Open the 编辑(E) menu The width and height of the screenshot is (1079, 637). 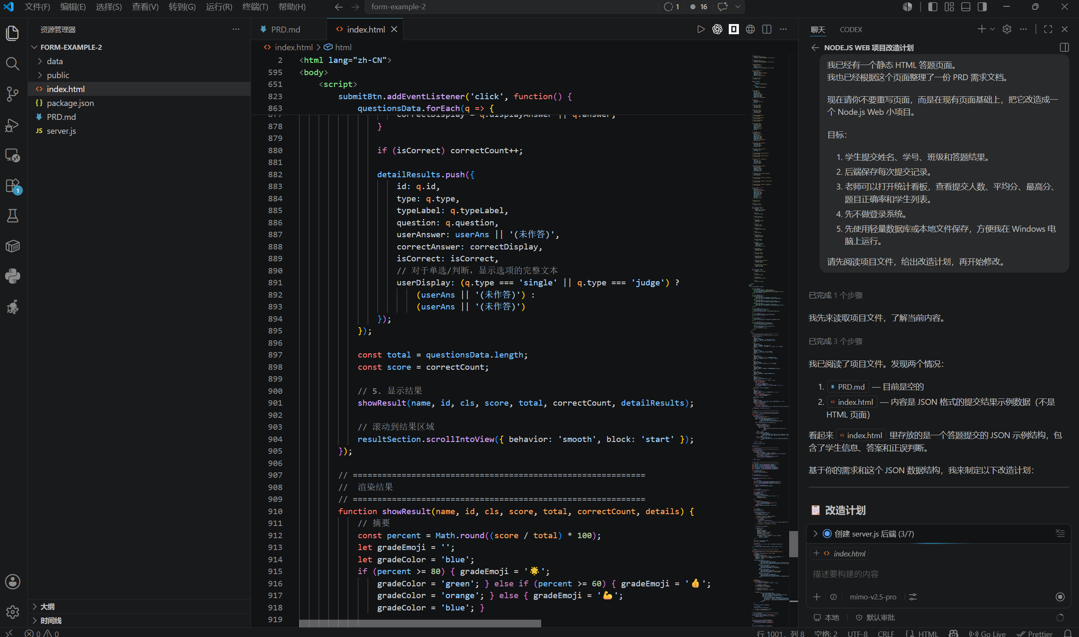[x=73, y=7]
